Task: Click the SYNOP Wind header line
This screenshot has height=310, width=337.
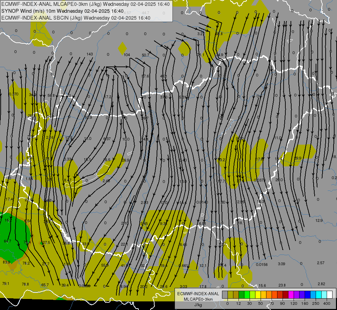Action: click(62, 11)
